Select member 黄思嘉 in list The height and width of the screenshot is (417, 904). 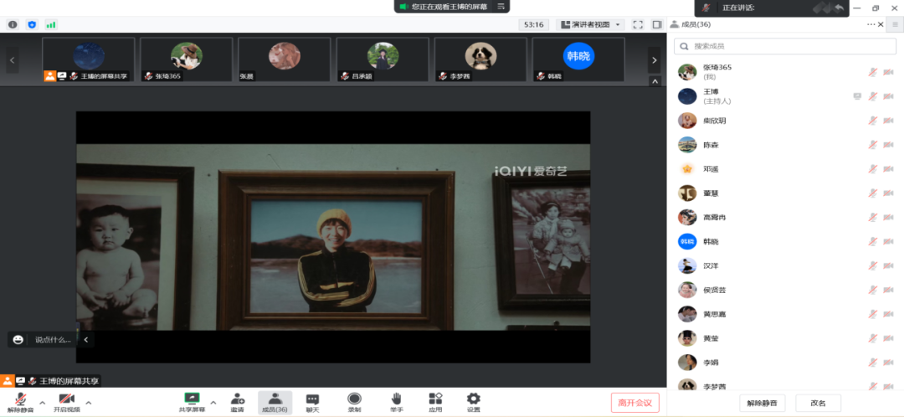(785, 314)
